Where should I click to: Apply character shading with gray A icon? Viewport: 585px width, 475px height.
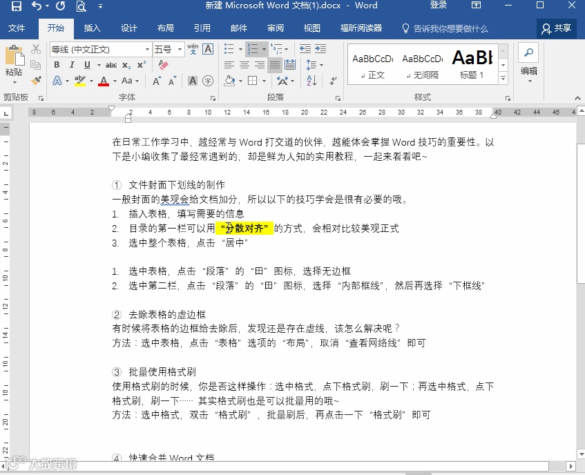193,81
